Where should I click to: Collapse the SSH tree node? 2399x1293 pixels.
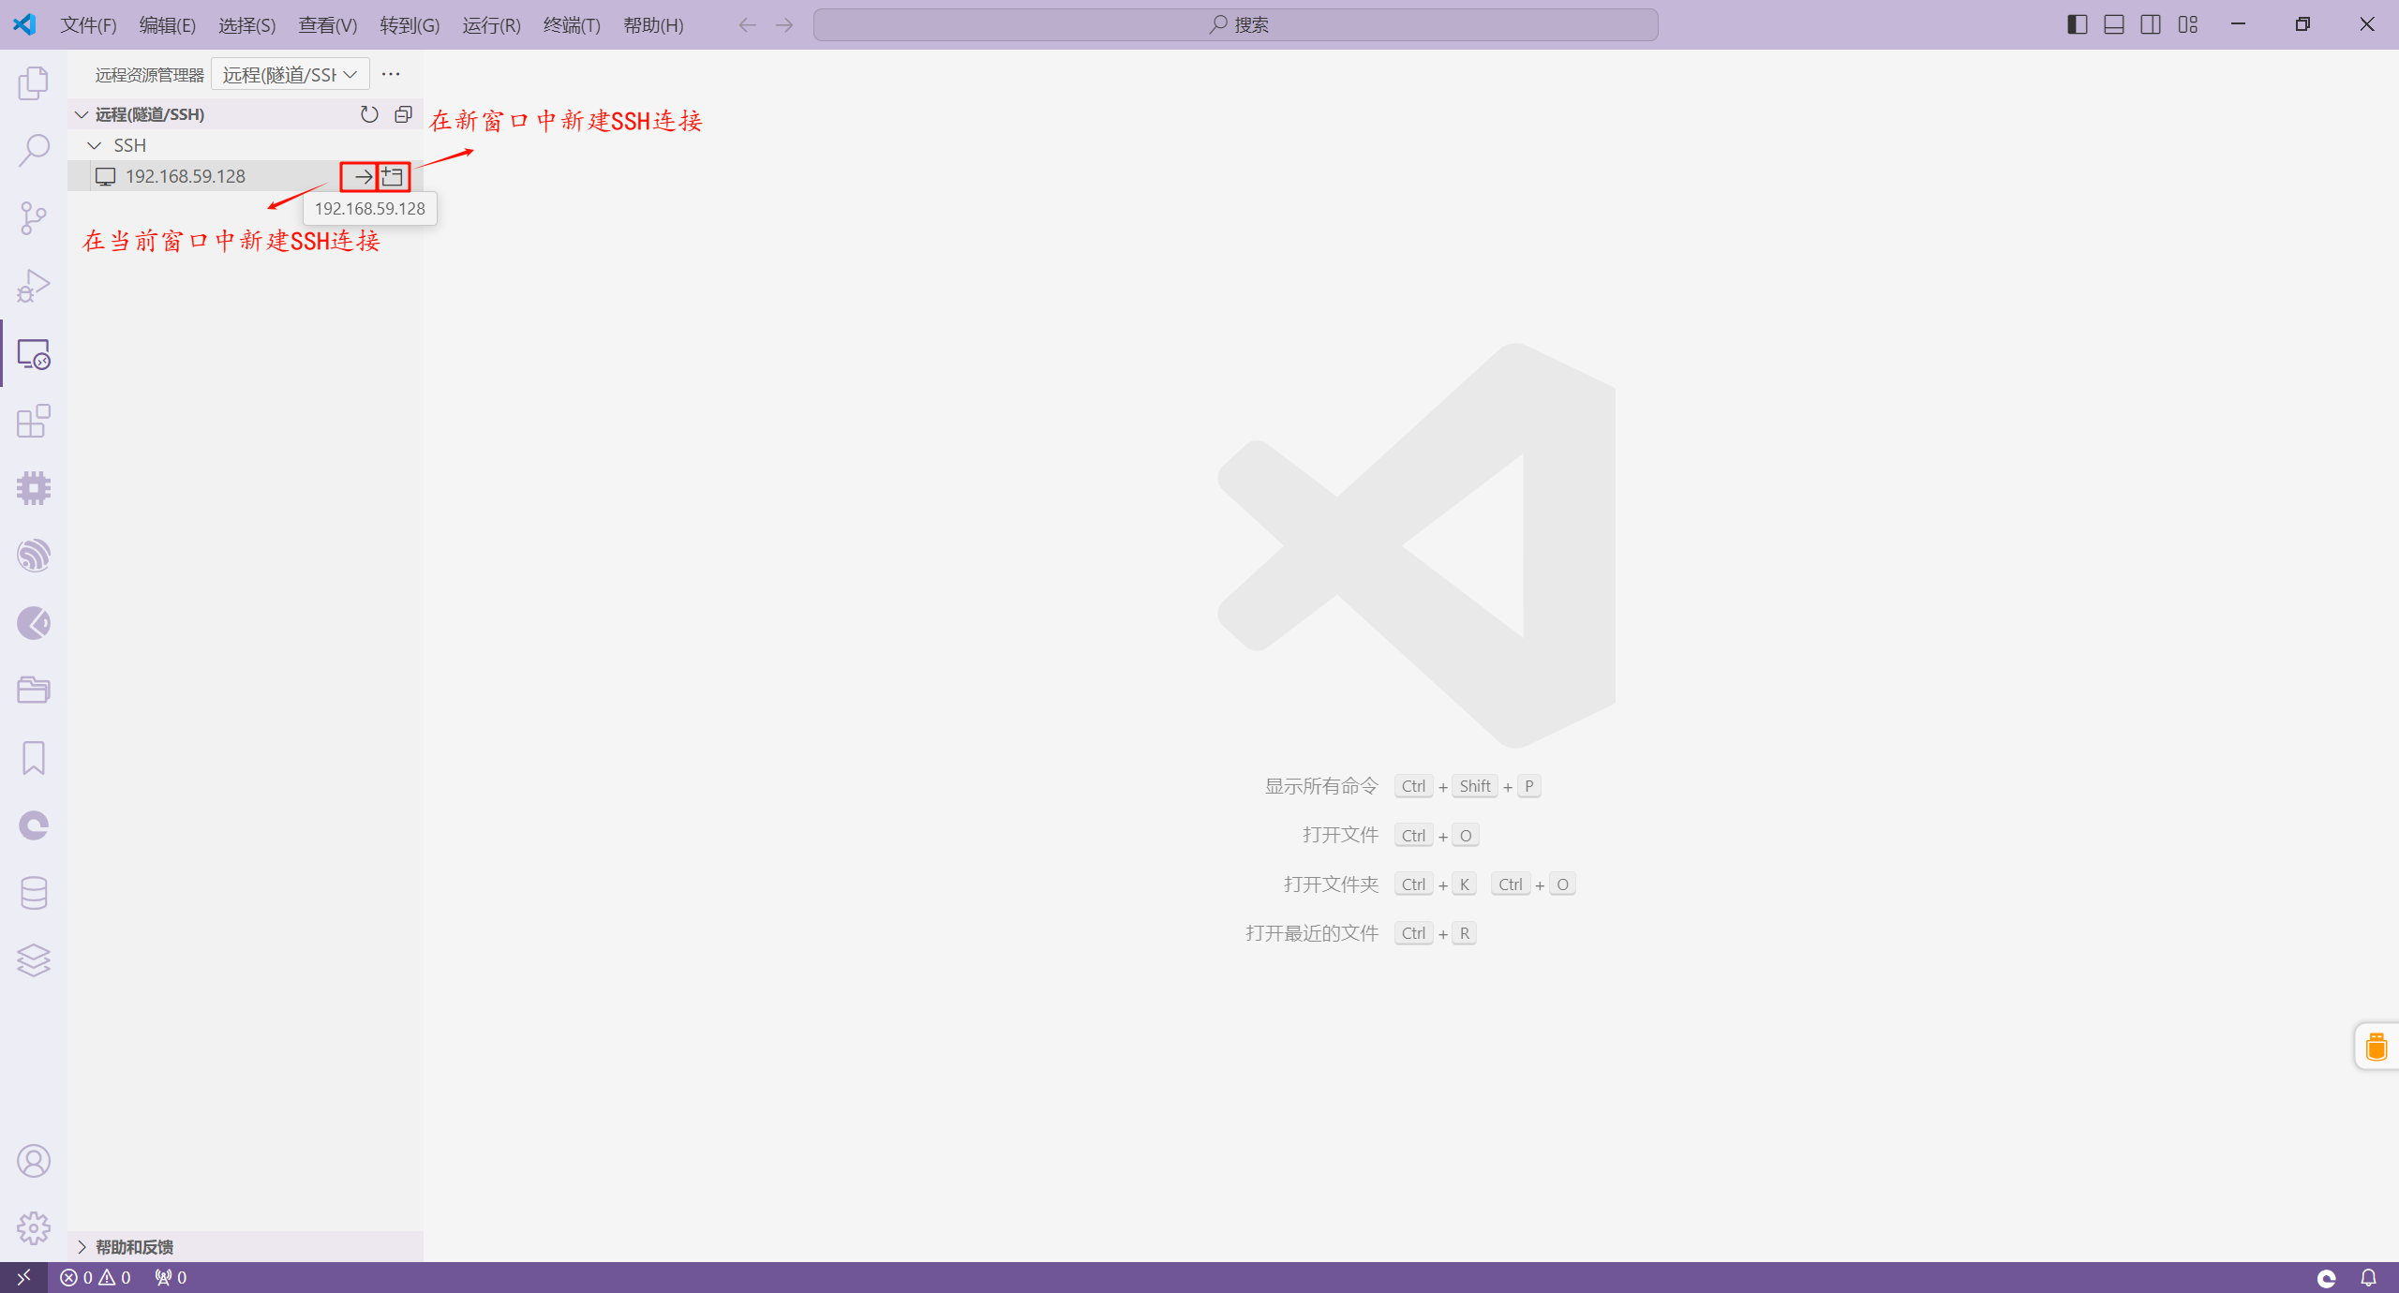click(x=95, y=145)
